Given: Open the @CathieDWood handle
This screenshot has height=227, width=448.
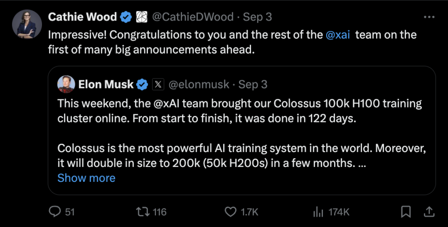Looking at the screenshot, I should 193,17.
